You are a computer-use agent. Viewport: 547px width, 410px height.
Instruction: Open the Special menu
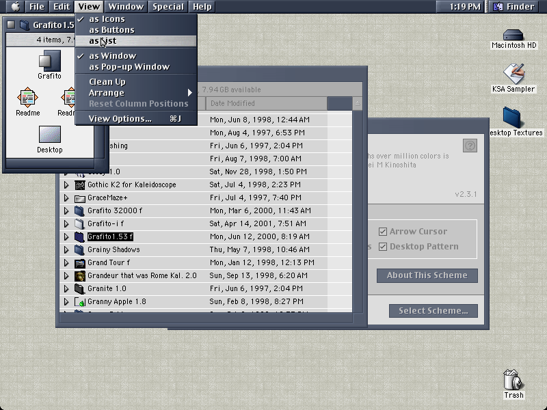(168, 6)
